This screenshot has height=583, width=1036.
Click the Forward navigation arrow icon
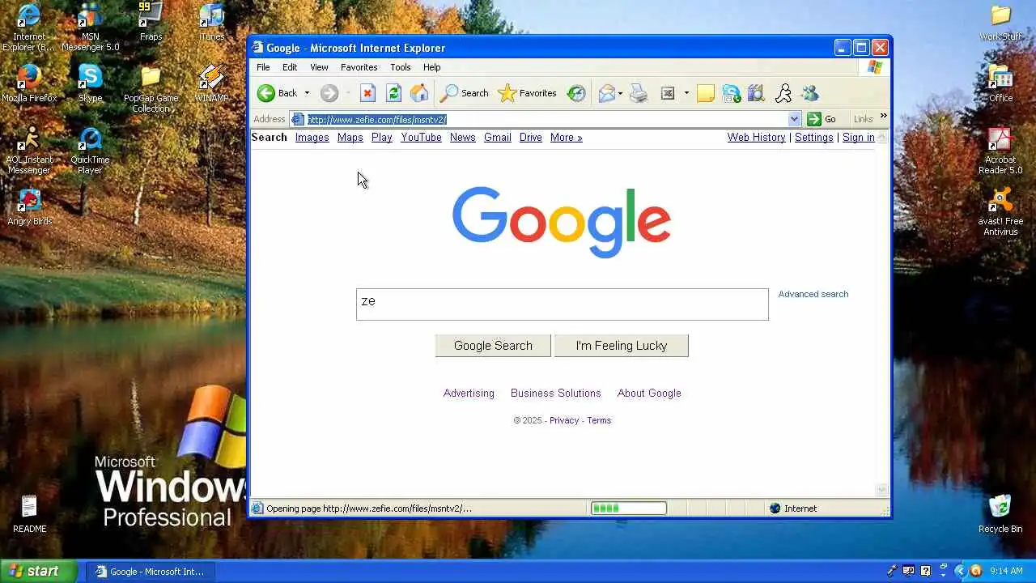pyautogui.click(x=329, y=93)
